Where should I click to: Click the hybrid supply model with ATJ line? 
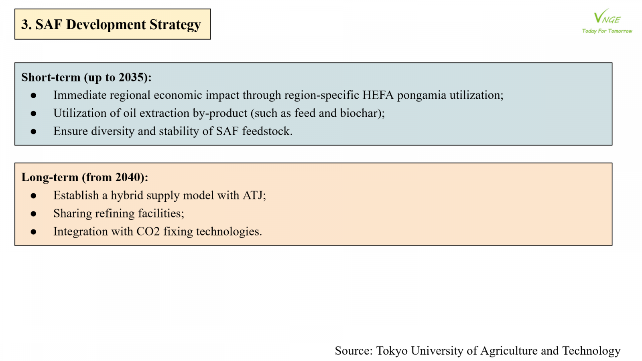pos(159,195)
